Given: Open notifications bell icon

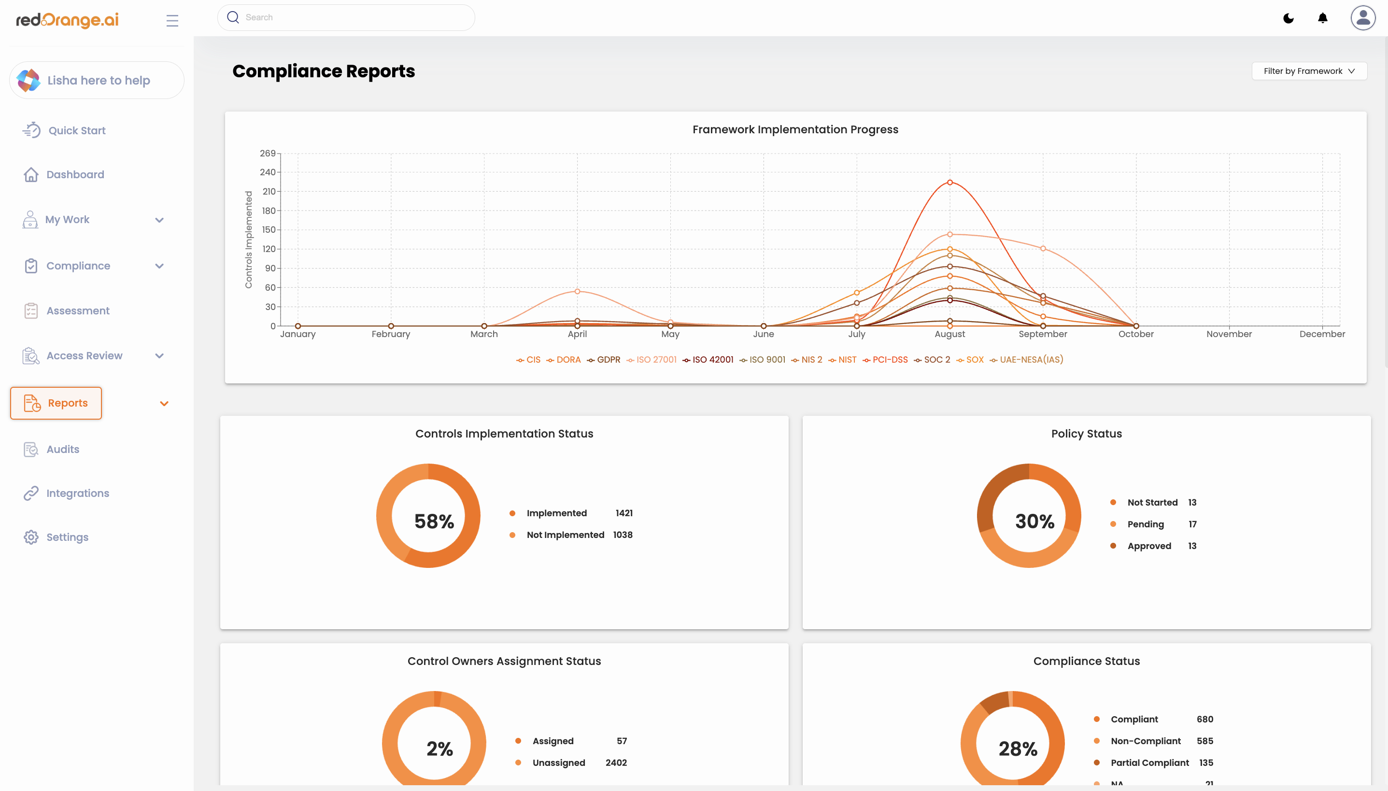Looking at the screenshot, I should coord(1322,18).
